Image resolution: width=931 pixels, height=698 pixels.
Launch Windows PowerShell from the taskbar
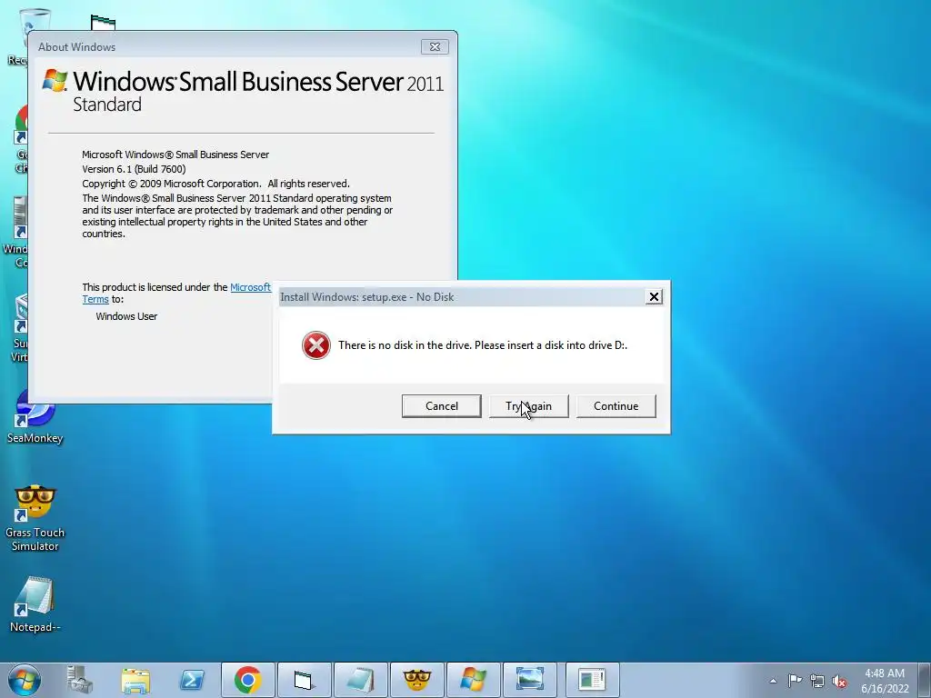[192, 680]
